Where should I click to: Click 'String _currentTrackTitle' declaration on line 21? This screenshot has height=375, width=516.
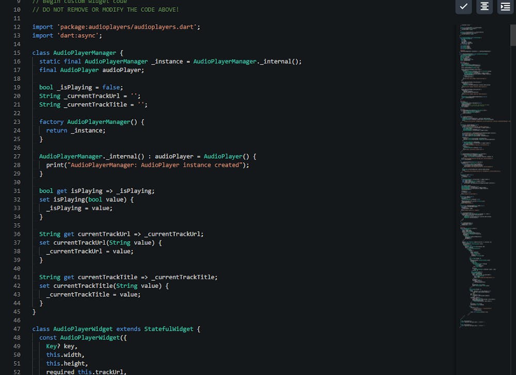pos(93,105)
